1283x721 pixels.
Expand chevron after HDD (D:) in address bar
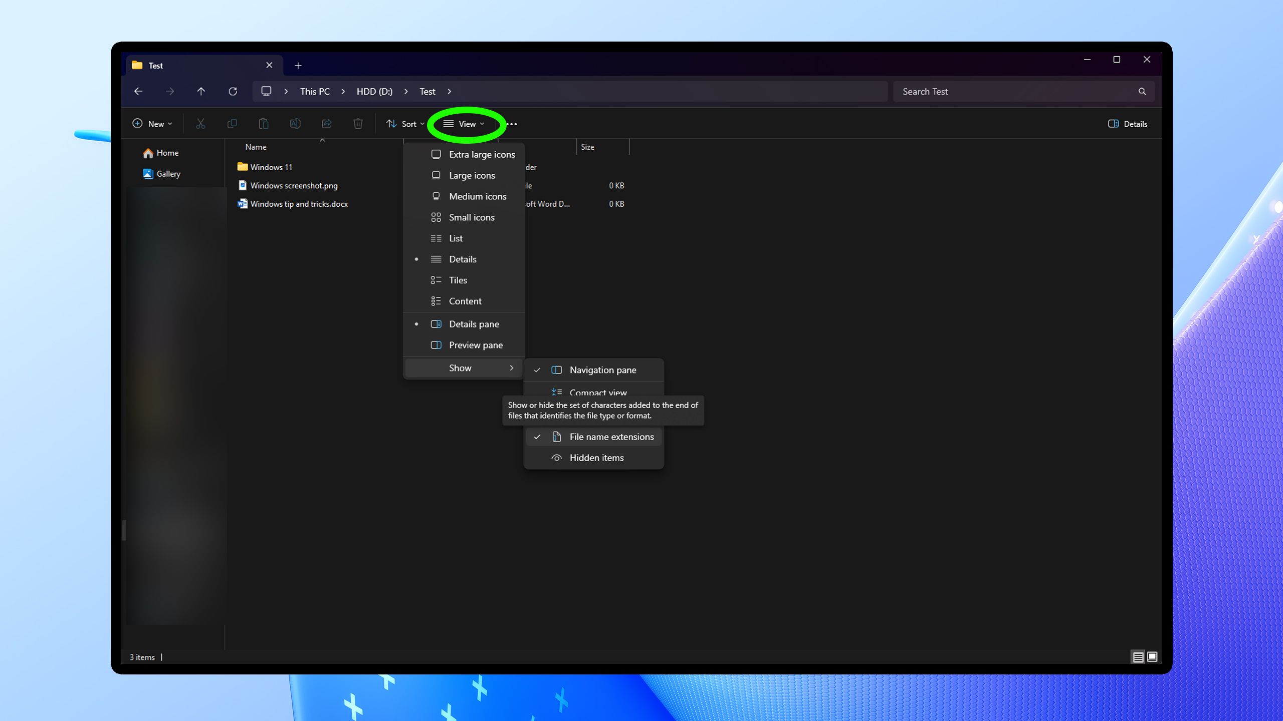[406, 92]
